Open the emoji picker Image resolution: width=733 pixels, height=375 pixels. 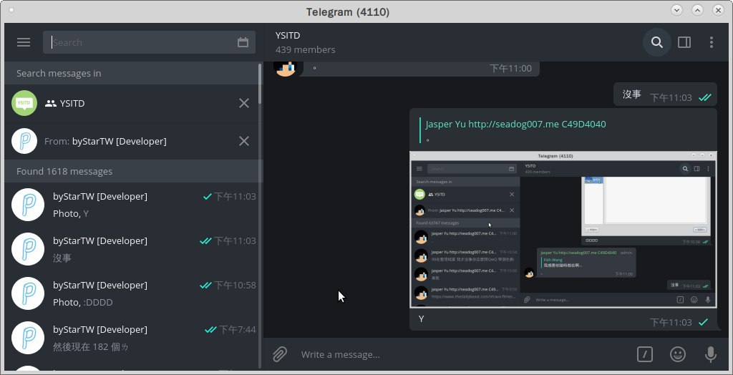678,354
